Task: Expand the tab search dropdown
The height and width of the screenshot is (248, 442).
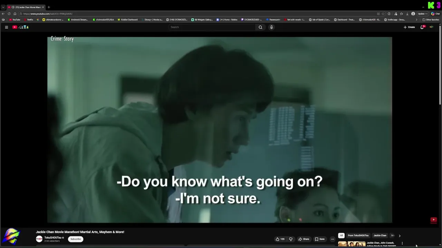Action: [x=3, y=7]
